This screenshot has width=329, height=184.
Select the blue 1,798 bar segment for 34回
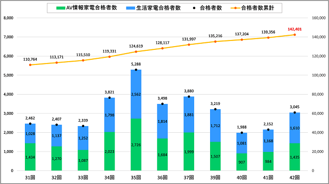point(110,115)
